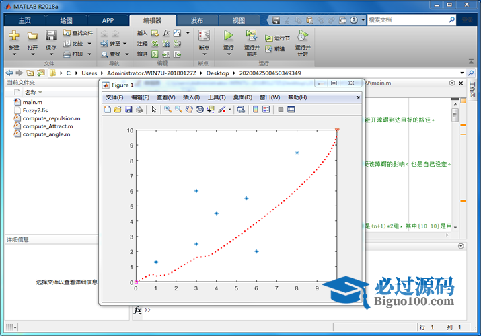Click the comment percent icon
481x336 pixels.
click(155, 44)
